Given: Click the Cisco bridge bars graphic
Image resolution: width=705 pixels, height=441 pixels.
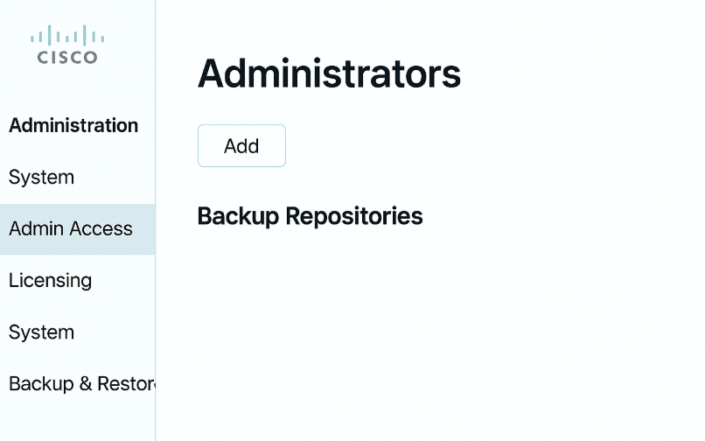Looking at the screenshot, I should tap(67, 35).
